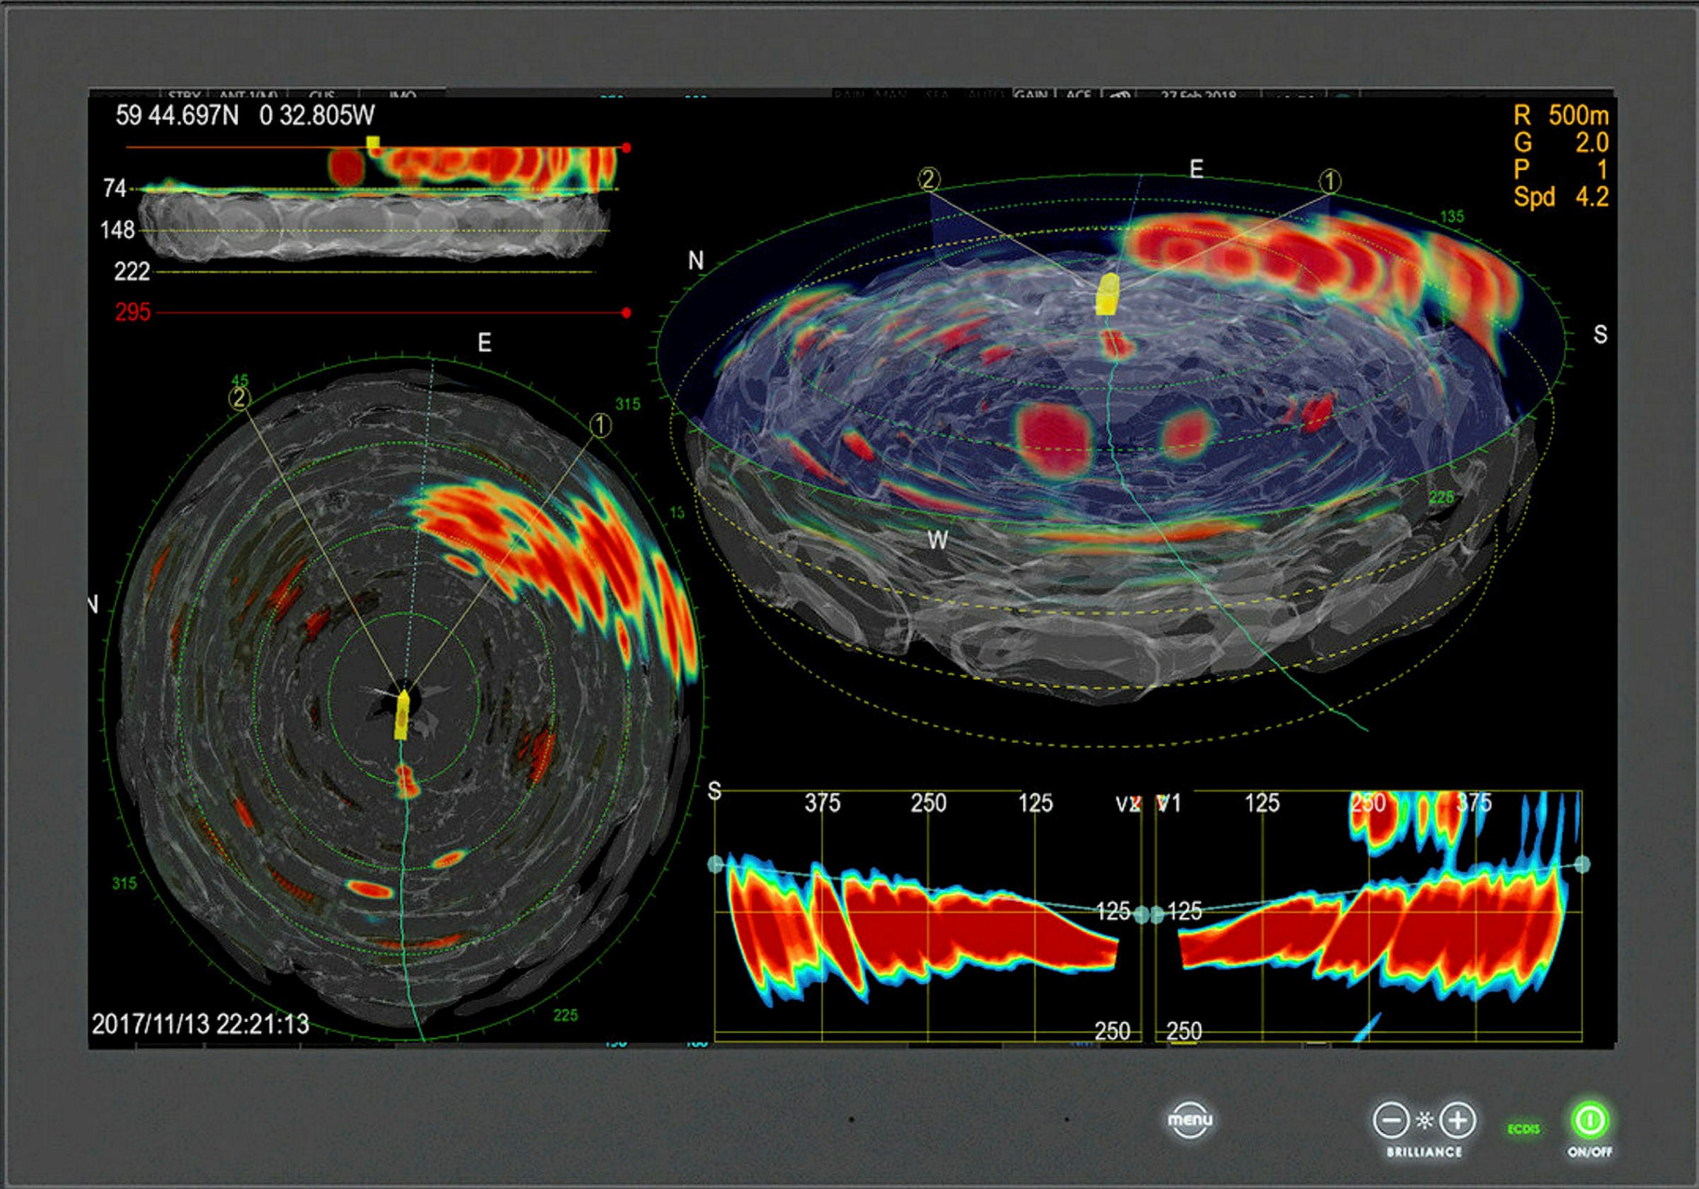Click marker 2 on the 3D bowl view
The width and height of the screenshot is (1699, 1189).
tap(929, 178)
